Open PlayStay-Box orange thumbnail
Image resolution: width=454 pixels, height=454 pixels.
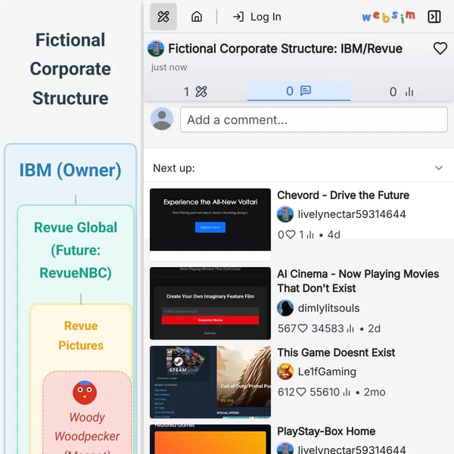pyautogui.click(x=210, y=439)
